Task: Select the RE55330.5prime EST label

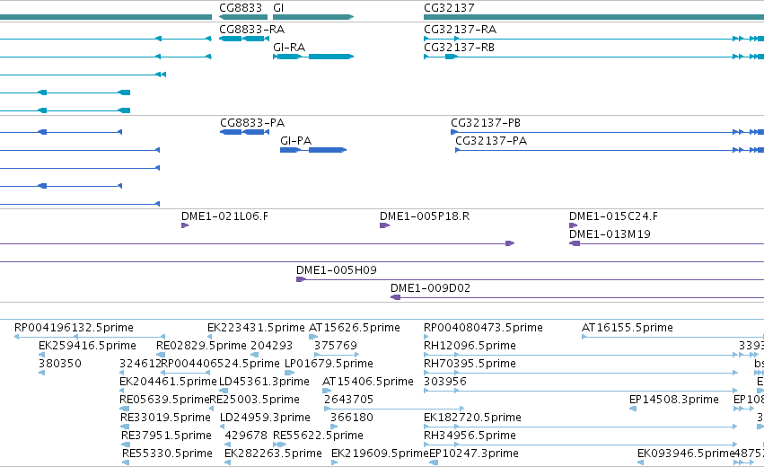Action: coord(167,454)
